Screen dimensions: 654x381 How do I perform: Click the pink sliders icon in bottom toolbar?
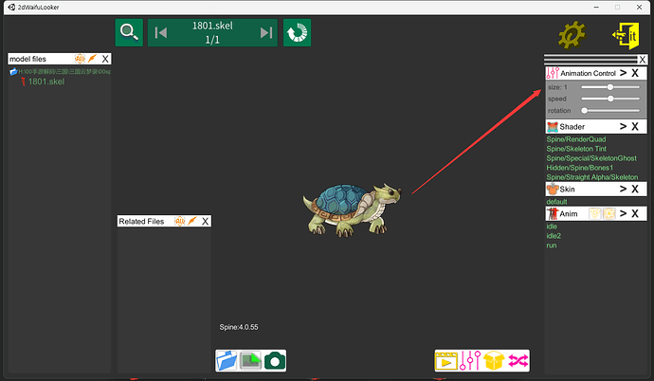pyautogui.click(x=470, y=360)
